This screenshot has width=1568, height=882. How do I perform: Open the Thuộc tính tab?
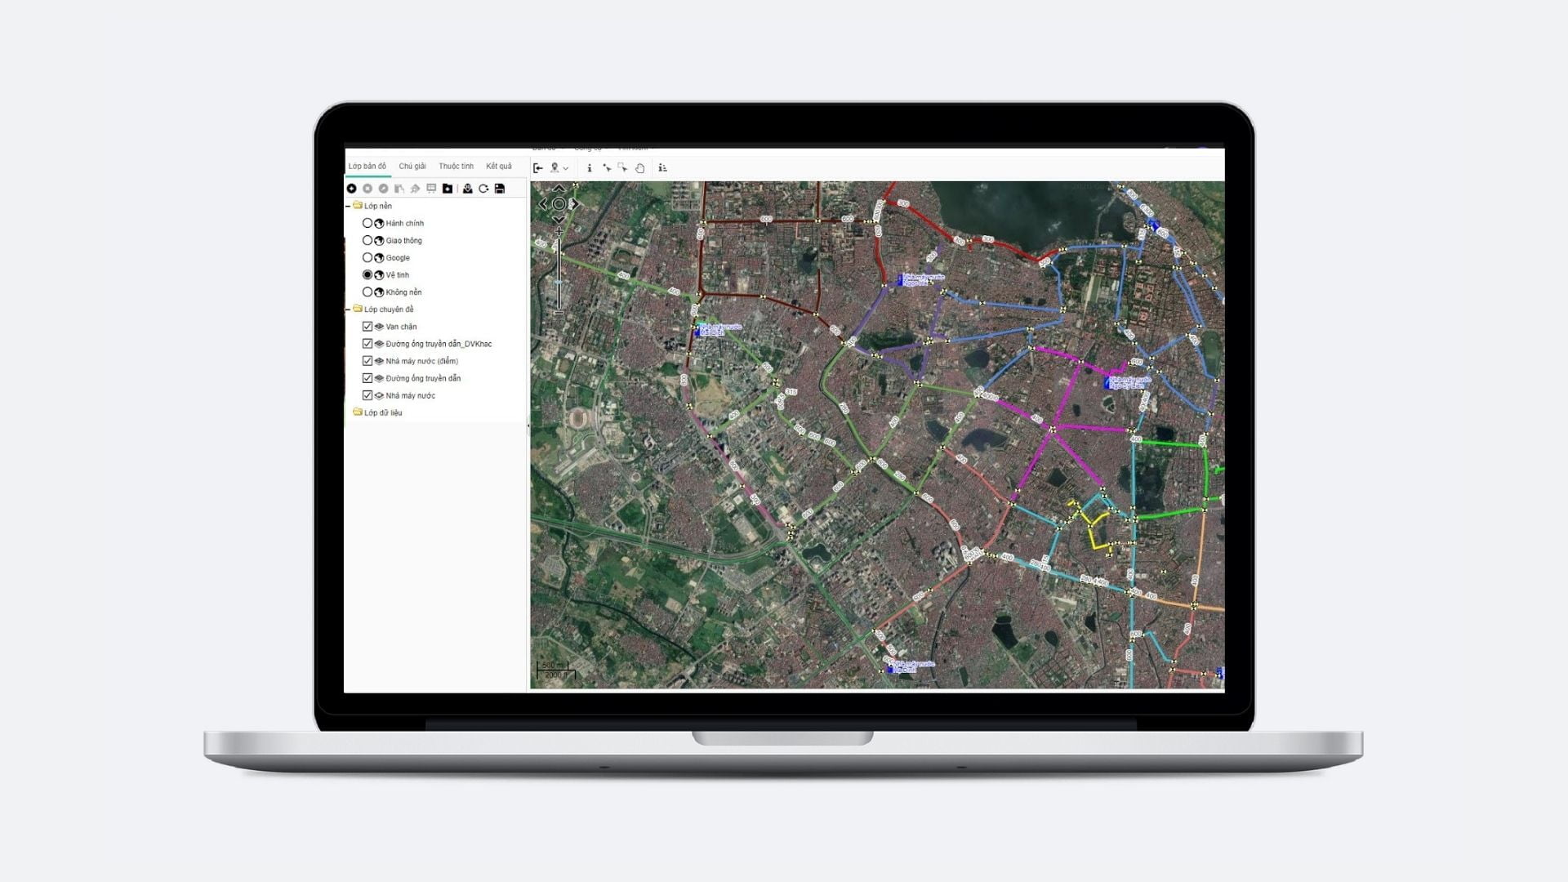pyautogui.click(x=455, y=165)
